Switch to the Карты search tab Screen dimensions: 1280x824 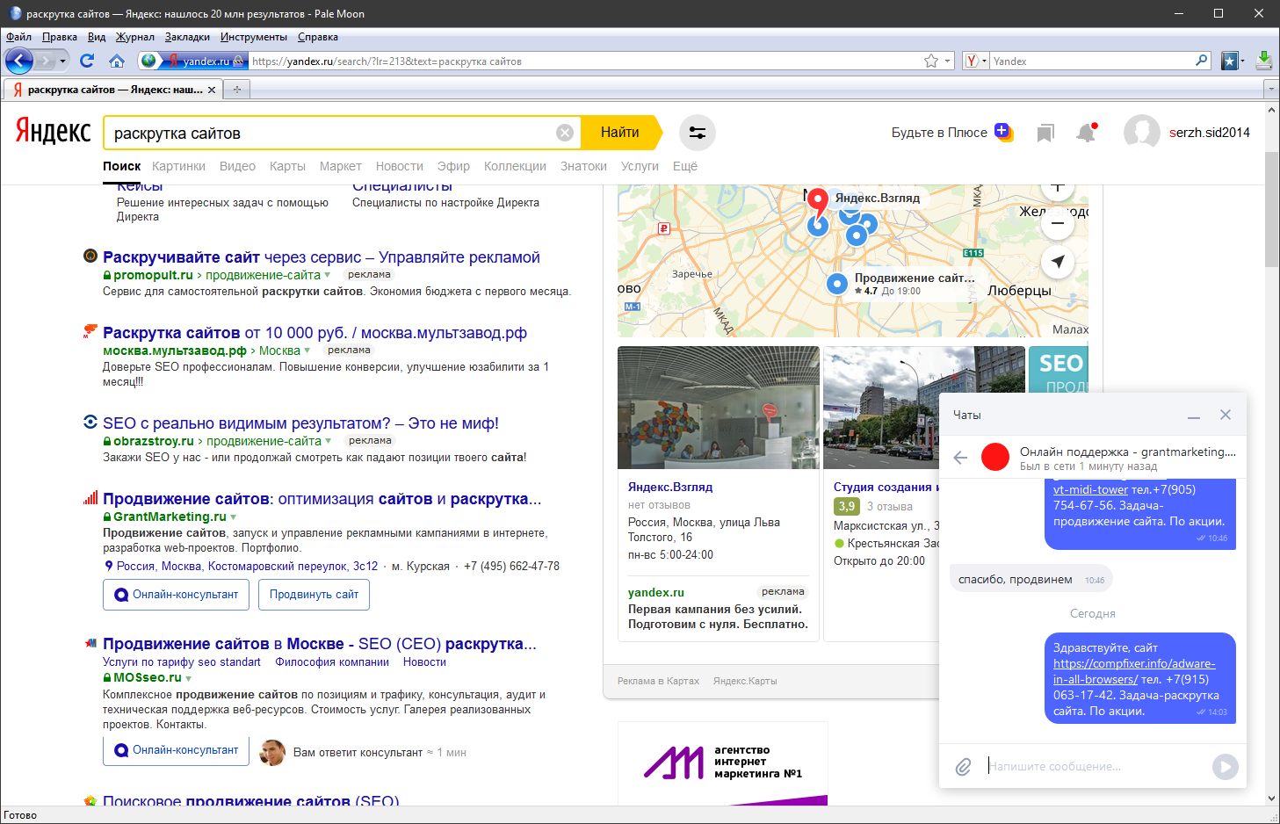point(287,166)
